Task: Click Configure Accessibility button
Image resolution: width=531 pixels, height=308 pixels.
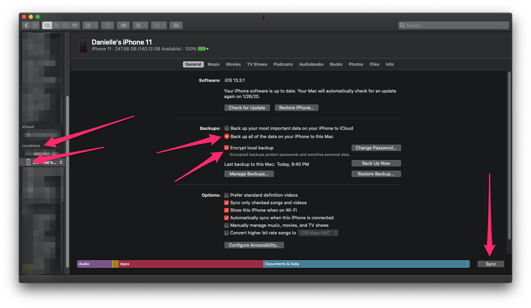Action: click(x=254, y=245)
